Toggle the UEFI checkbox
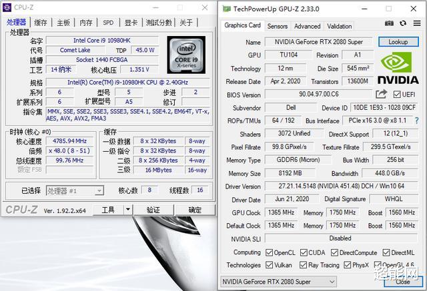 pos(396,95)
